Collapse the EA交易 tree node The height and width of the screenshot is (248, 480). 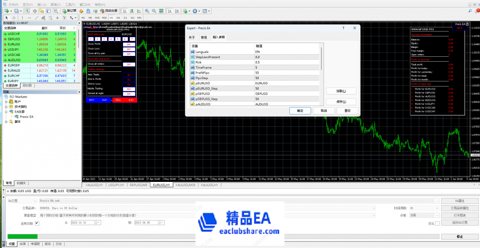point(6,112)
